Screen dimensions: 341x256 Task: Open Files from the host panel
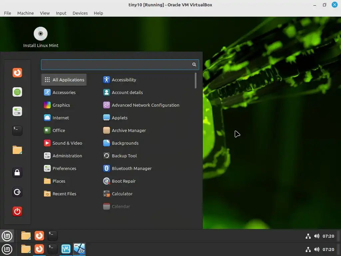[x=26, y=249]
